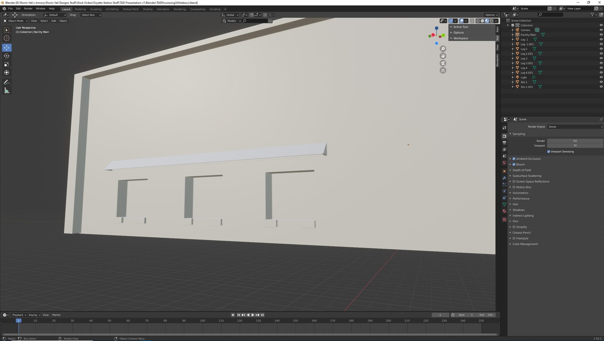Open the Playback popover in timeline

(19, 315)
